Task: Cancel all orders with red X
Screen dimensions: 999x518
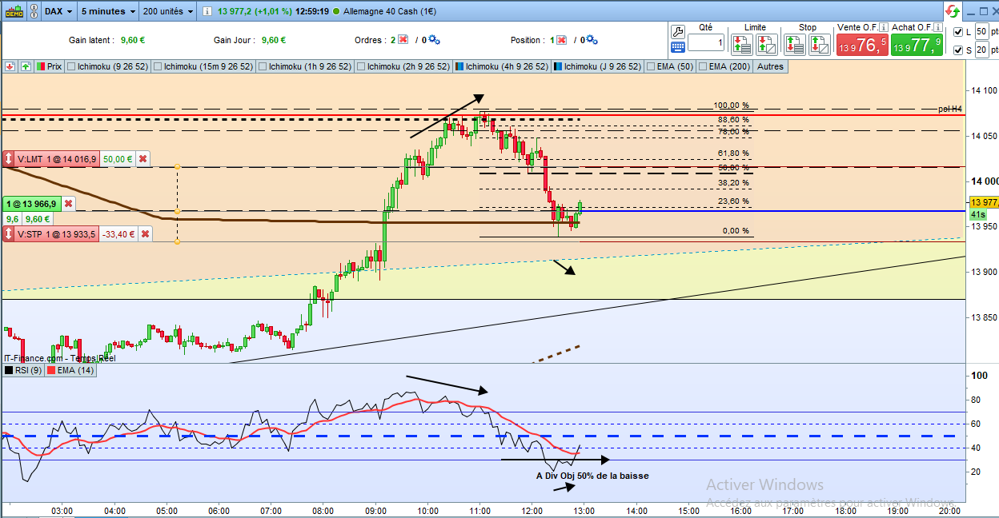Action: 403,39
